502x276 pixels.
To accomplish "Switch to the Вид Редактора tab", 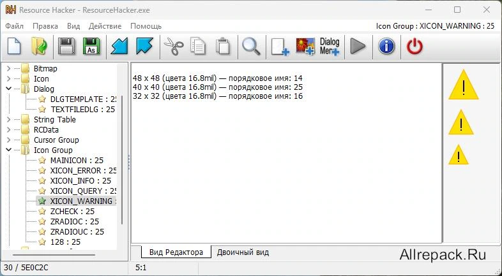I will [176, 252].
